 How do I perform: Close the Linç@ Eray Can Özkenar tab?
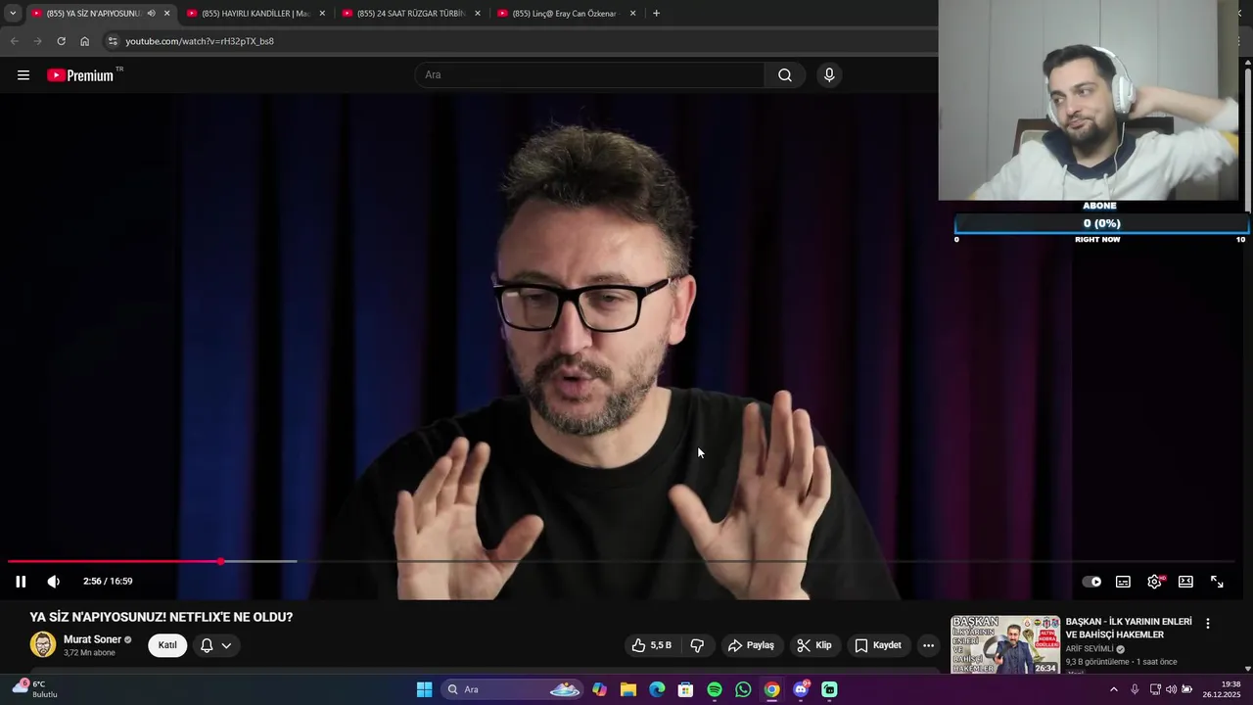coord(633,14)
